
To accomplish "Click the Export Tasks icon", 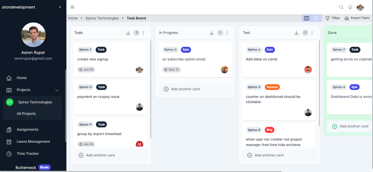I will (x=347, y=18).
